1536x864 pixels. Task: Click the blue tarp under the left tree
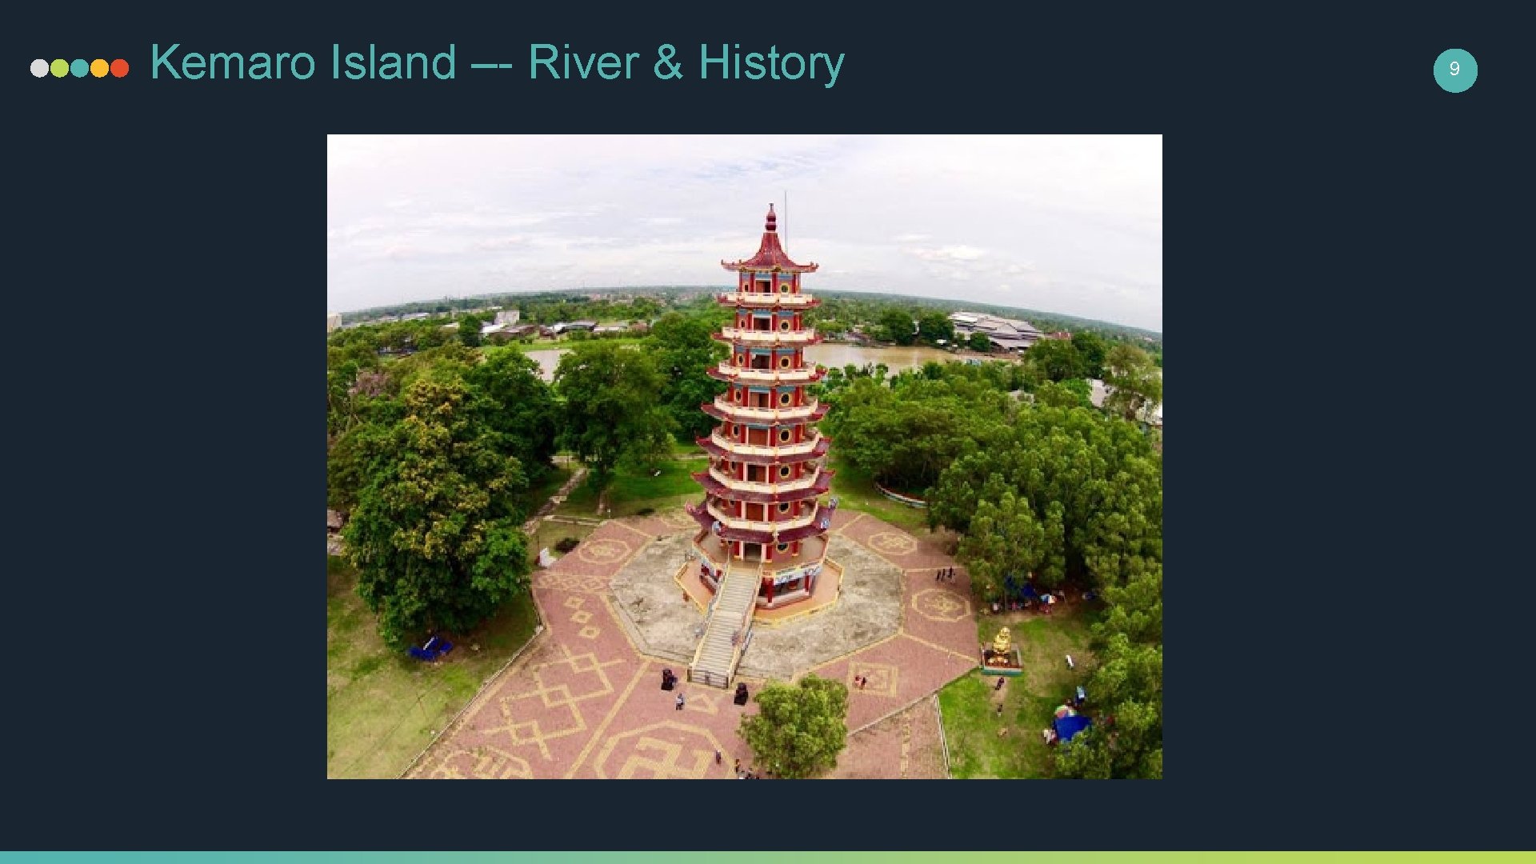(431, 648)
